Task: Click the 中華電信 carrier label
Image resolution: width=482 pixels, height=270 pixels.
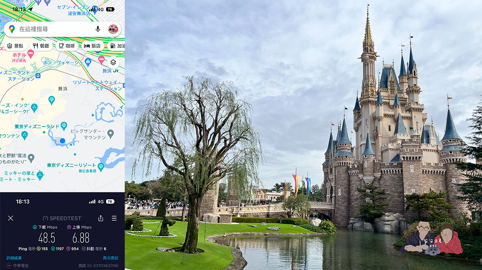Action: click(21, 266)
